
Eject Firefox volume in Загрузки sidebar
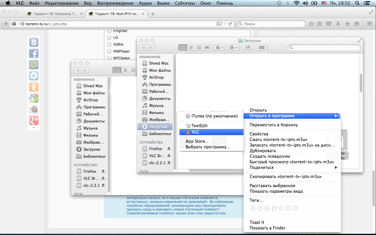169,149
